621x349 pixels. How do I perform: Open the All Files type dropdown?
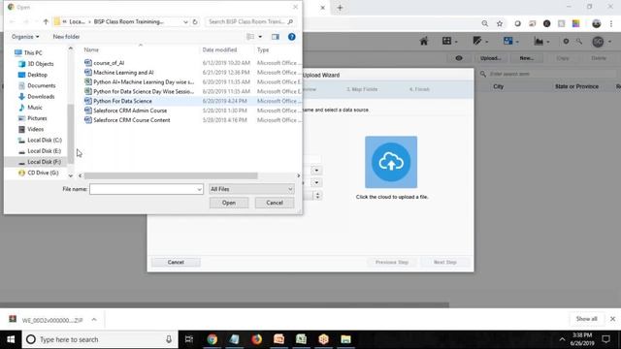point(251,189)
